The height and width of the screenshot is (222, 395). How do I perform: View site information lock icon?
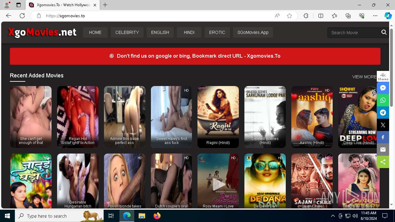click(x=39, y=16)
